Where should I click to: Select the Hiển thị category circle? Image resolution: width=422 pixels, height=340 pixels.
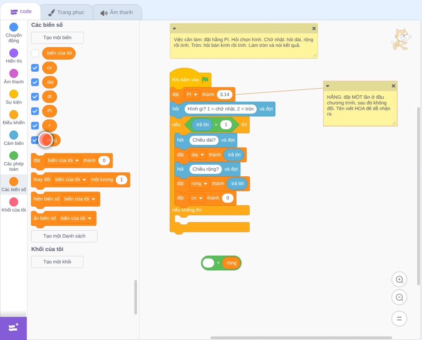14,53
